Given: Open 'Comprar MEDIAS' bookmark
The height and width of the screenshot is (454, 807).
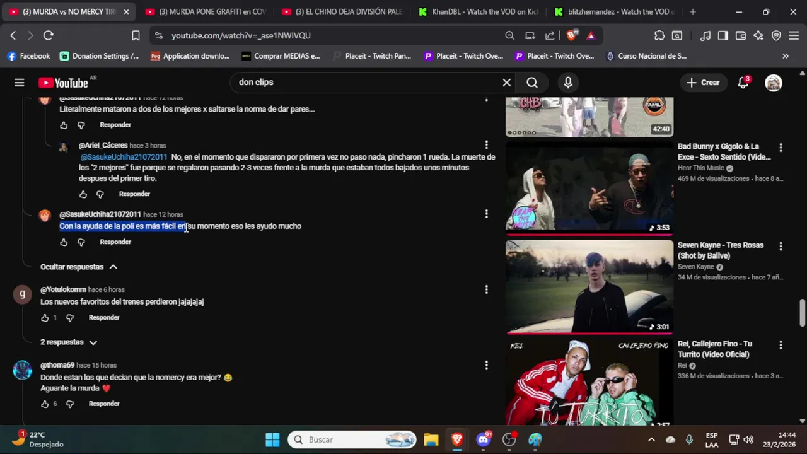Looking at the screenshot, I should (x=281, y=56).
